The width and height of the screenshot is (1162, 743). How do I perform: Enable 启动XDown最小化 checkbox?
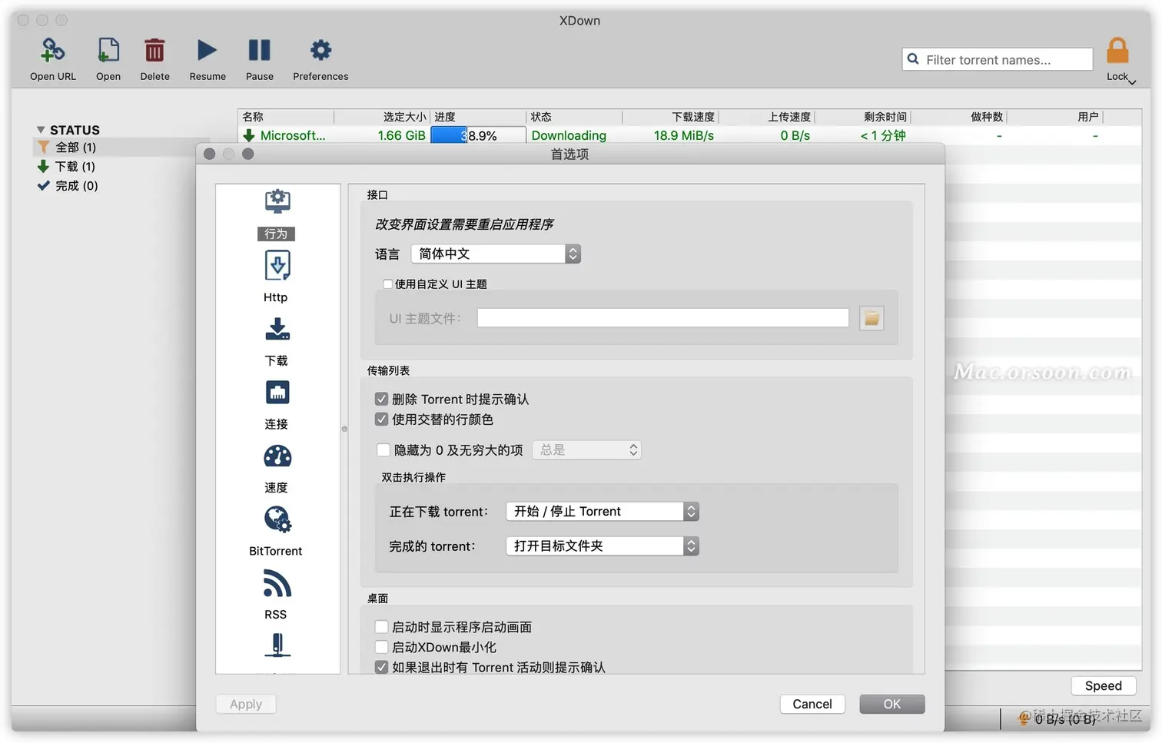381,647
